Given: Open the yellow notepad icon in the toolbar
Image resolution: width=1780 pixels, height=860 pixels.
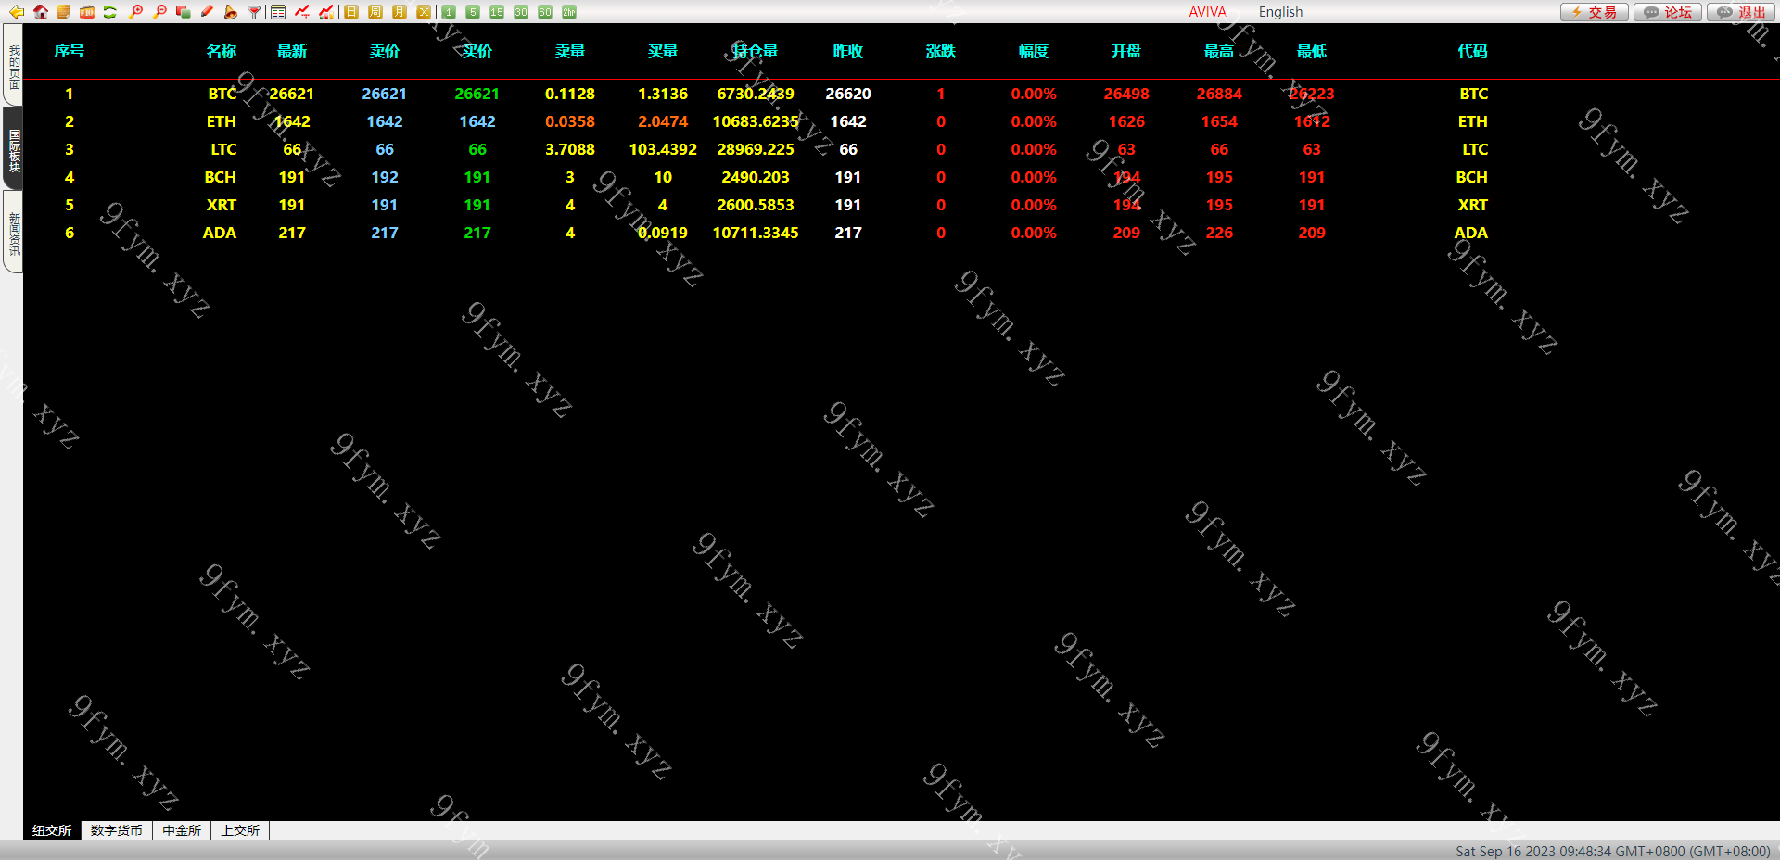Looking at the screenshot, I should [x=63, y=12].
